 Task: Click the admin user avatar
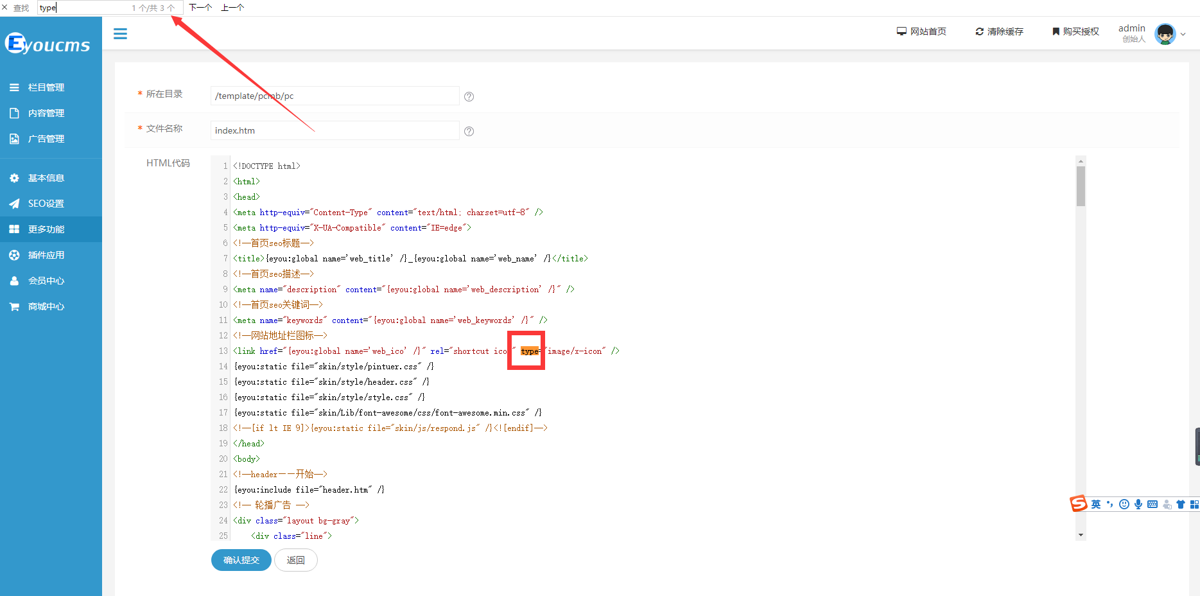pos(1165,33)
